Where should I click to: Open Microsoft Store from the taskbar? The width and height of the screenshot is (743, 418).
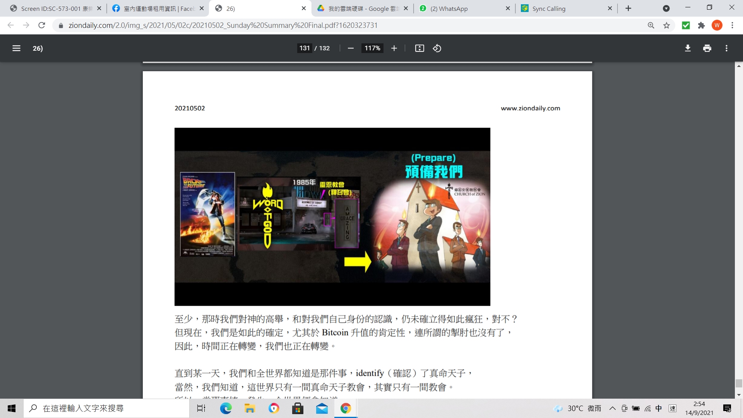(298, 408)
